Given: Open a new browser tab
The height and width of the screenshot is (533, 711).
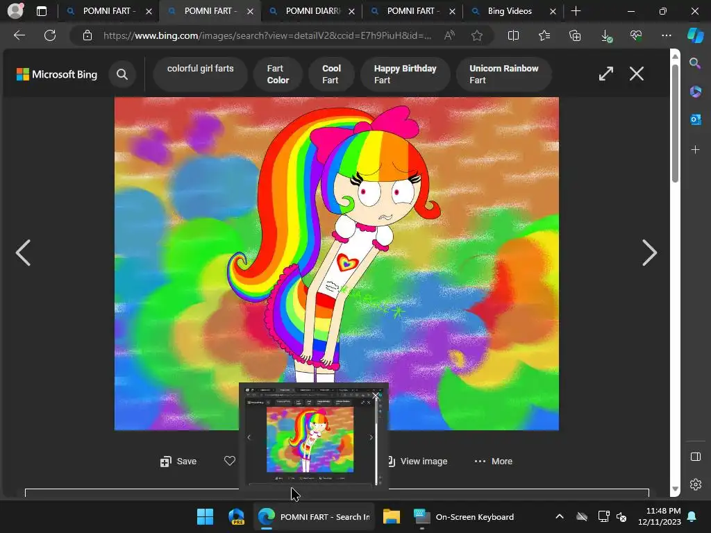Looking at the screenshot, I should [x=576, y=11].
